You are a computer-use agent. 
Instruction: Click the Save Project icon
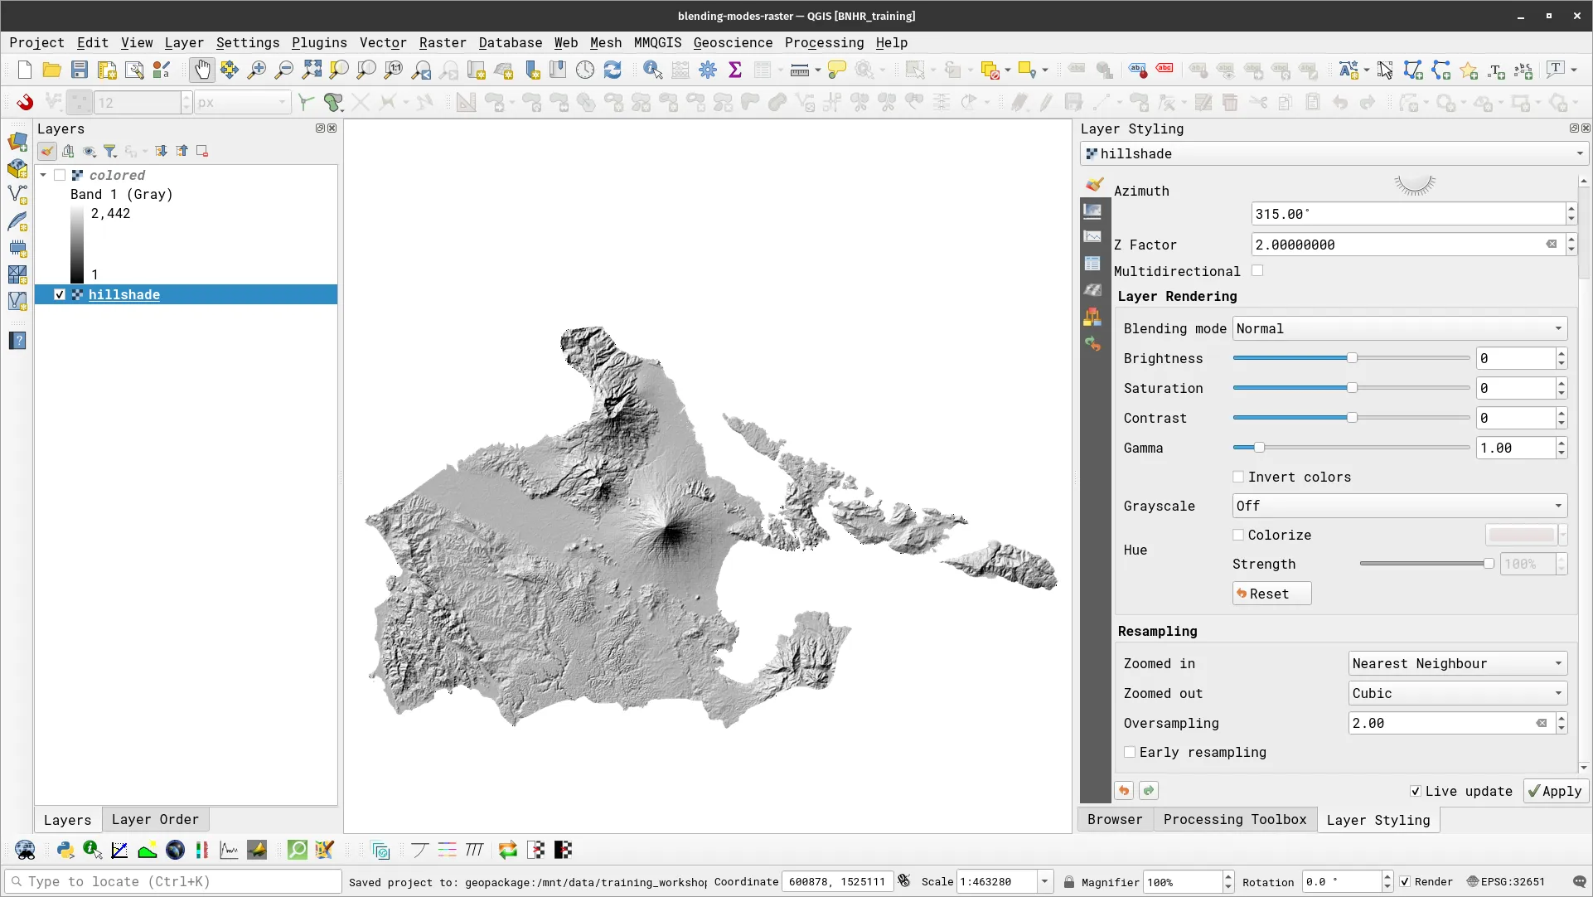pyautogui.click(x=80, y=70)
